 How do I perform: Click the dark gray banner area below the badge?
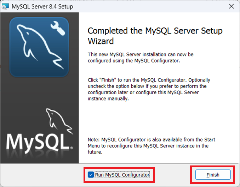pyautogui.click(x=39, y=92)
